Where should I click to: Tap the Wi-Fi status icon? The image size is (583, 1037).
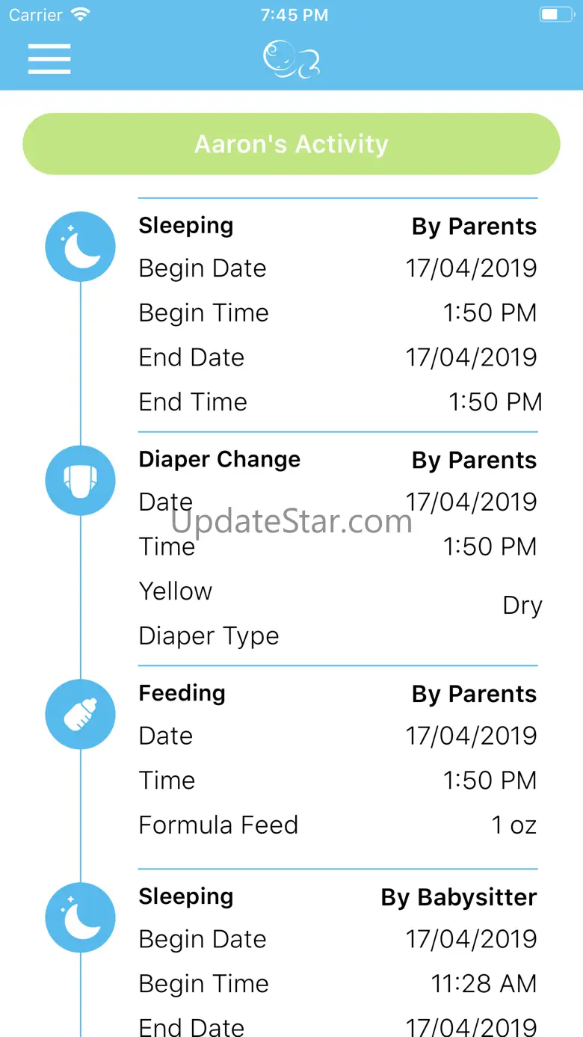[79, 15]
